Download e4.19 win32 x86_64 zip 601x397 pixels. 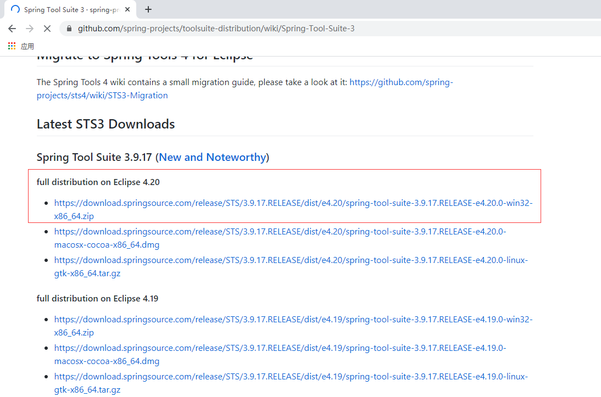tap(293, 326)
